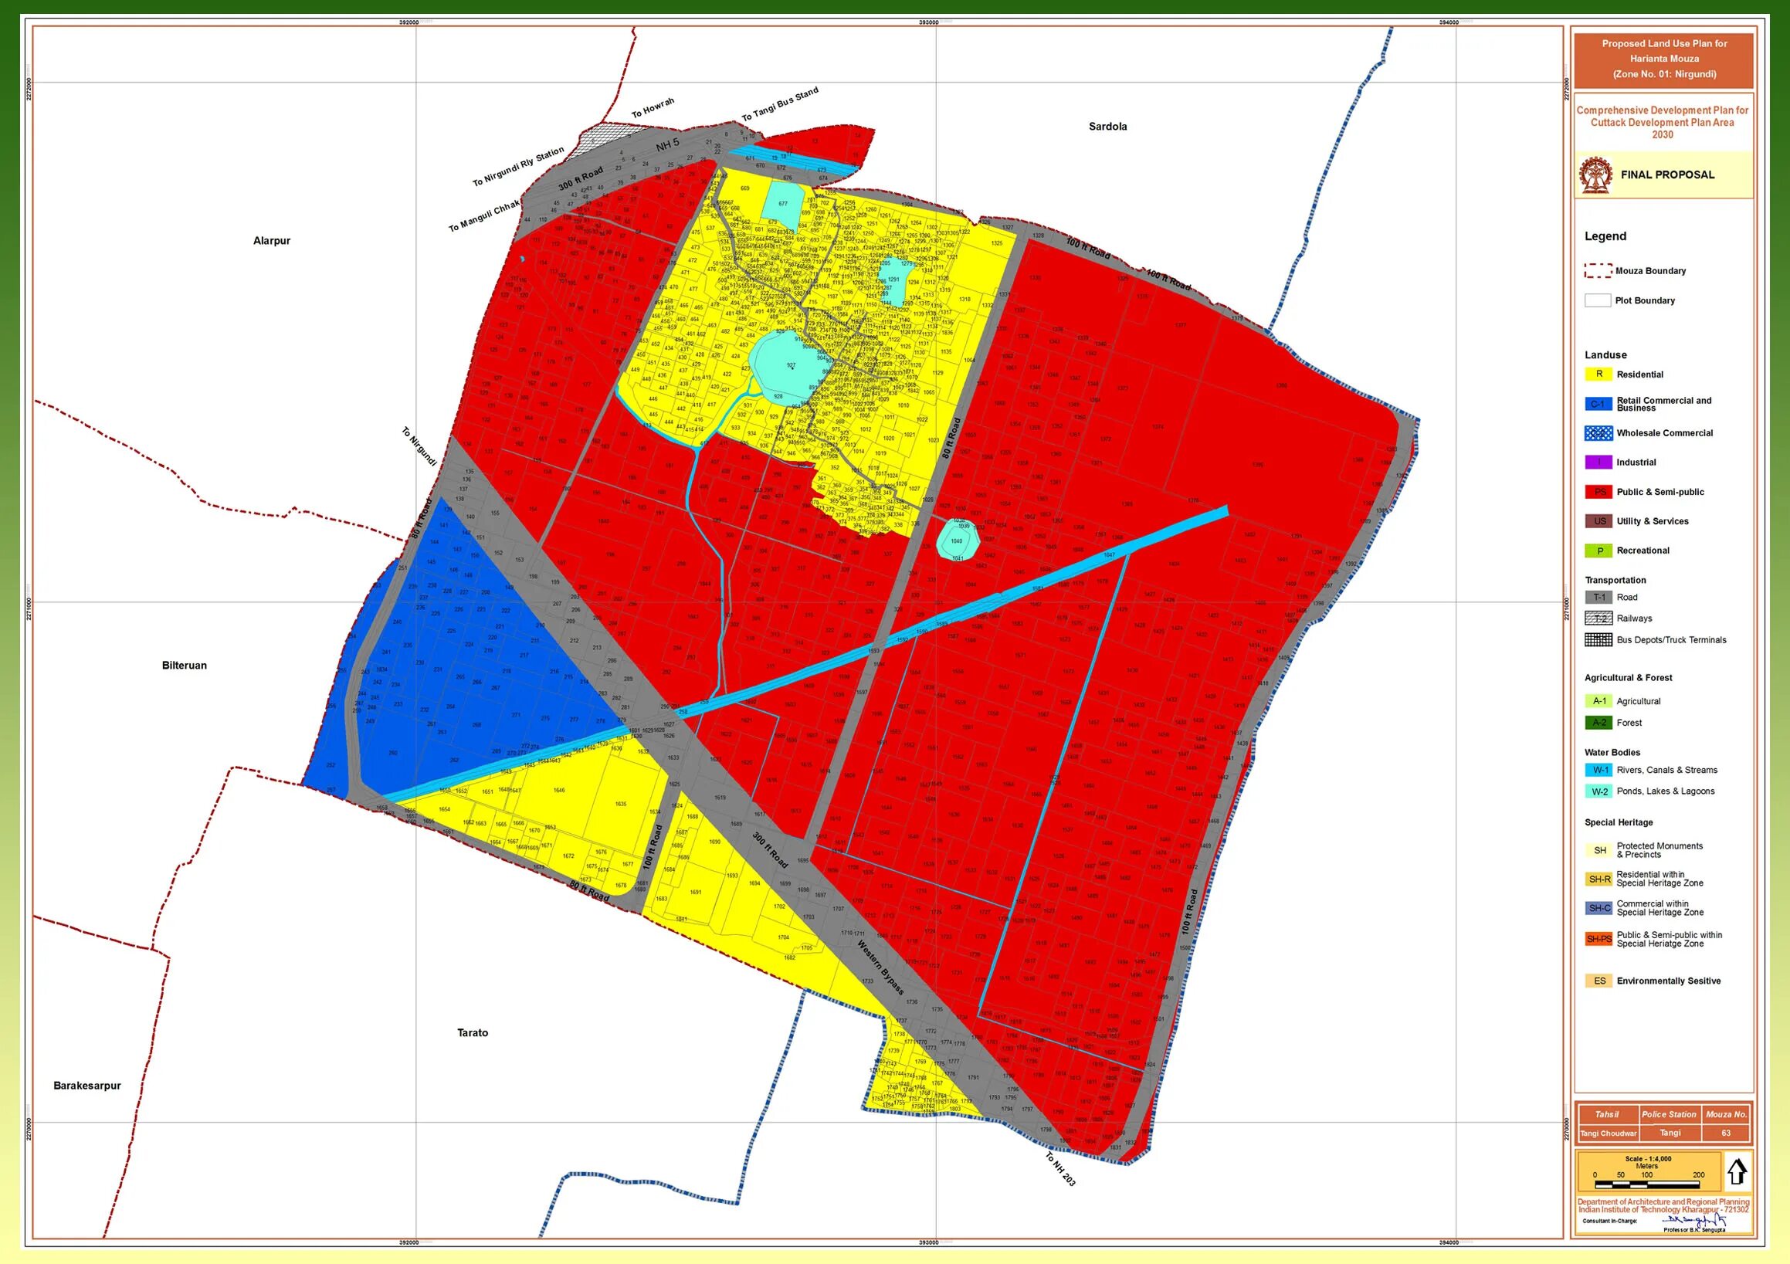Click the Forest A-2 green swatch

[x=1598, y=723]
